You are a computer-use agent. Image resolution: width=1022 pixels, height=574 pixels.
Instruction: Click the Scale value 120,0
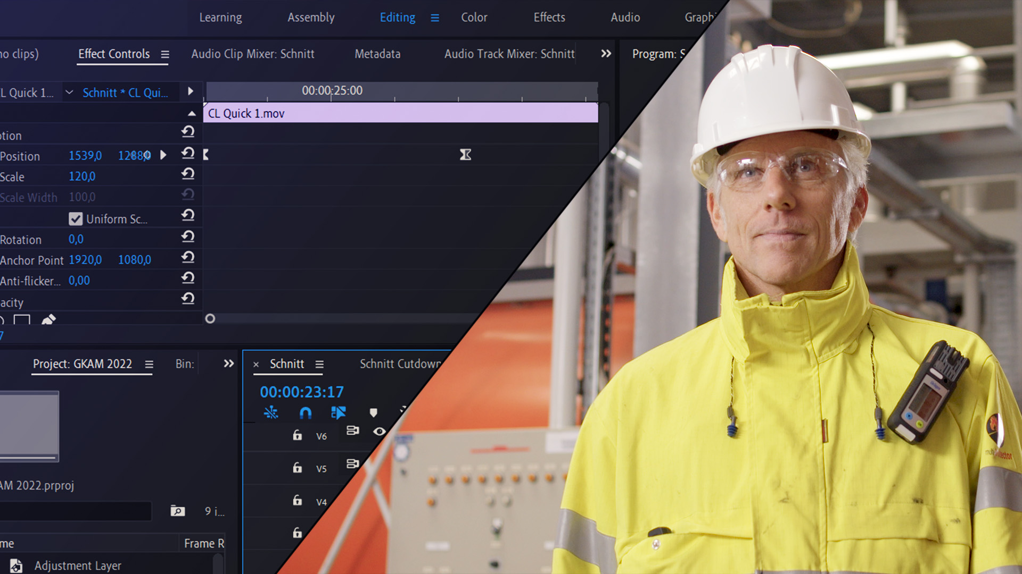click(x=82, y=176)
